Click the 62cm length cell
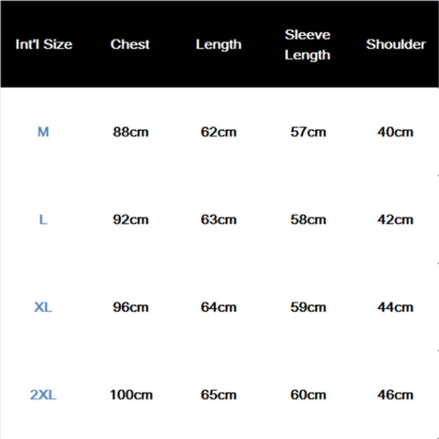 pos(218,132)
